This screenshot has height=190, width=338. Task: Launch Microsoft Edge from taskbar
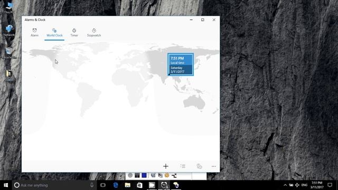pyautogui.click(x=116, y=185)
